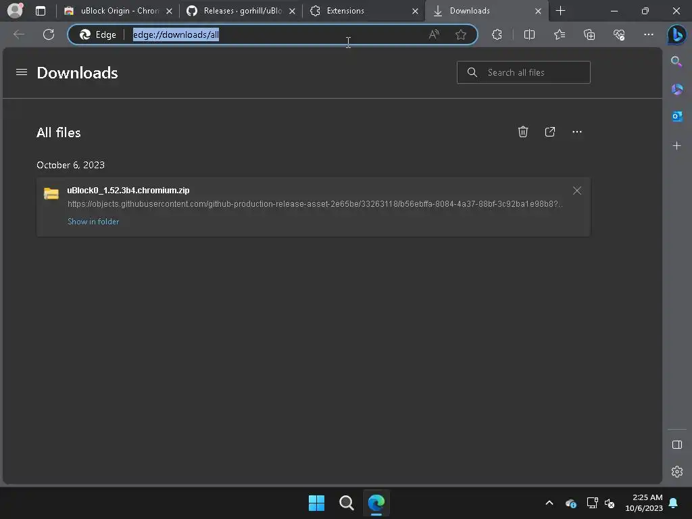Open Settings and more ellipsis menu

pos(648,34)
